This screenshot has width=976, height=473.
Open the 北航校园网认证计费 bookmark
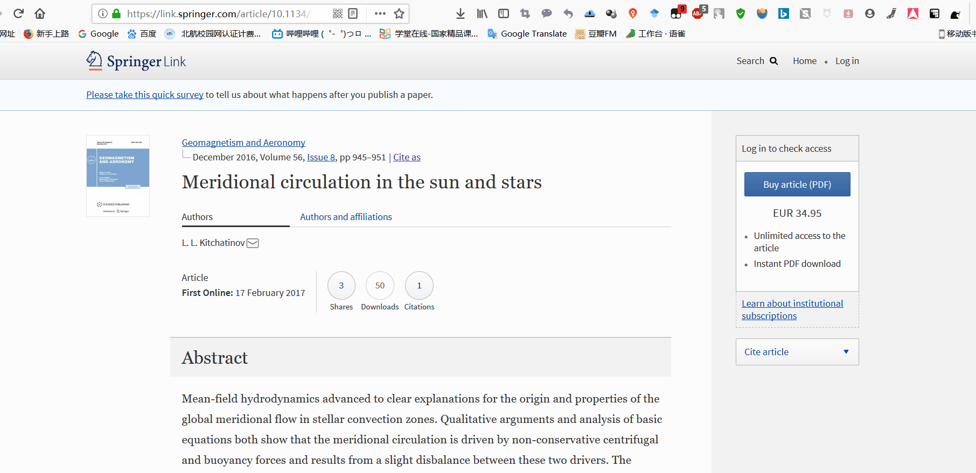click(213, 33)
